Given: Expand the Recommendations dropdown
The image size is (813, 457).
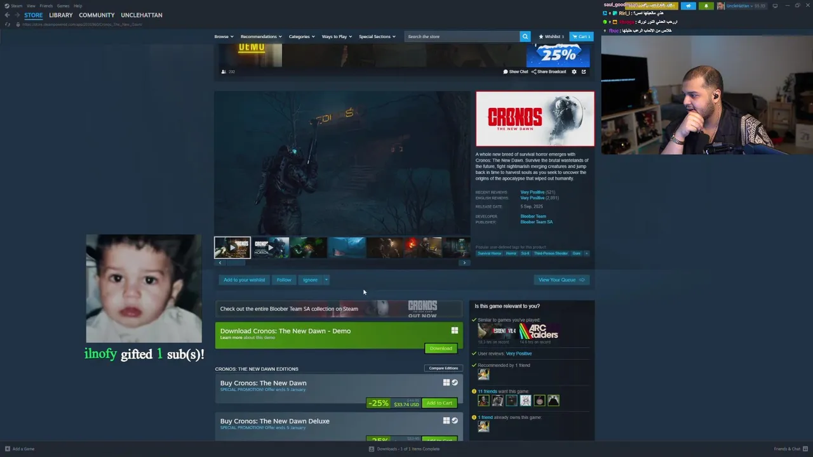Looking at the screenshot, I should (x=261, y=36).
